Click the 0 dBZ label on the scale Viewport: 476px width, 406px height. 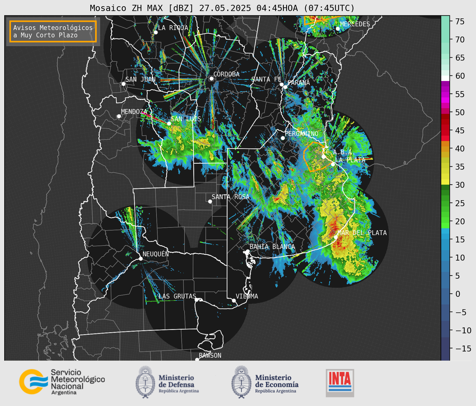click(x=457, y=294)
